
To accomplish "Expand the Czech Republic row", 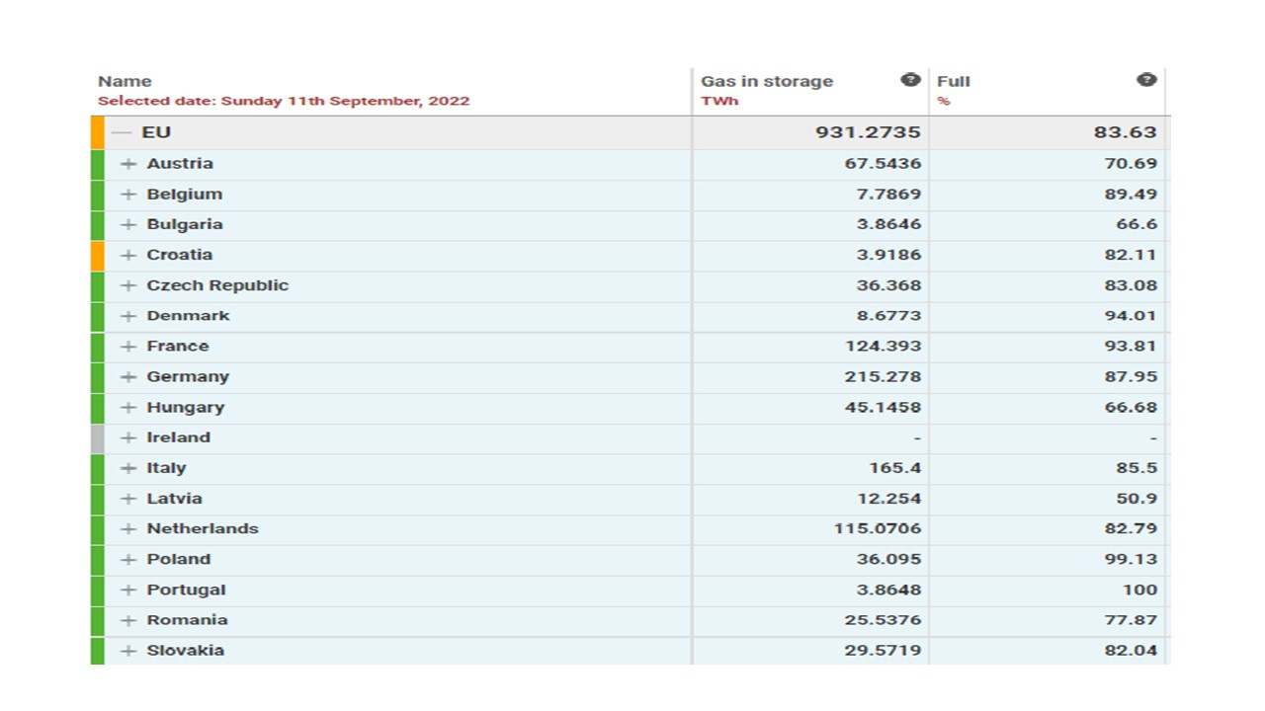I will point(127,285).
